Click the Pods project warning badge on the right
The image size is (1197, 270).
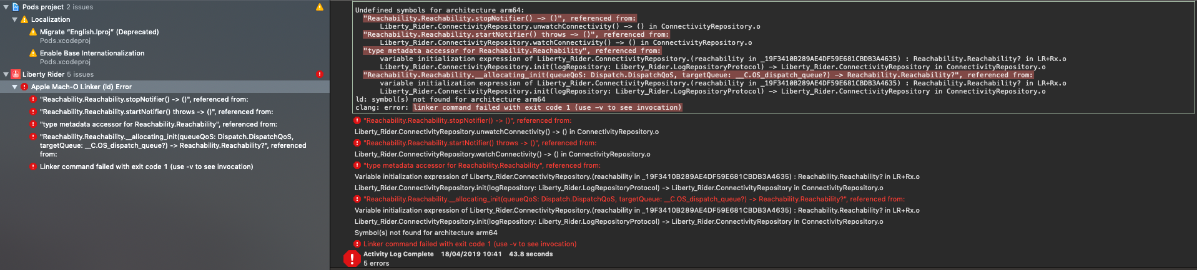[320, 7]
